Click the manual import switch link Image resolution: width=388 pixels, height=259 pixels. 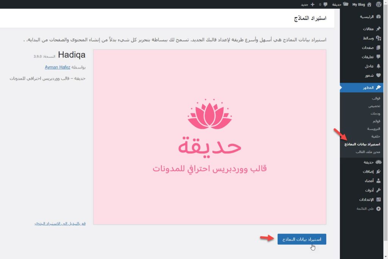[x=60, y=224]
